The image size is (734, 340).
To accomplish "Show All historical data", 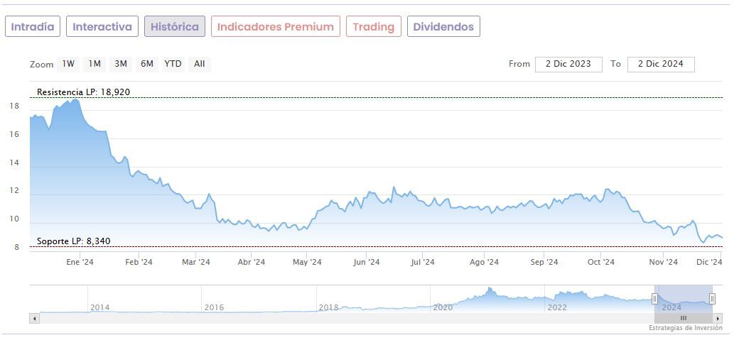I will 200,64.
